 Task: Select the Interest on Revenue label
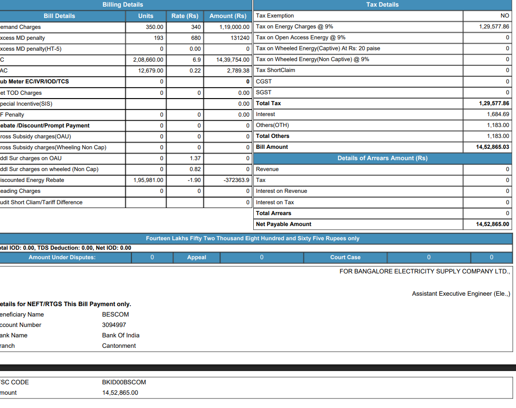(281, 190)
